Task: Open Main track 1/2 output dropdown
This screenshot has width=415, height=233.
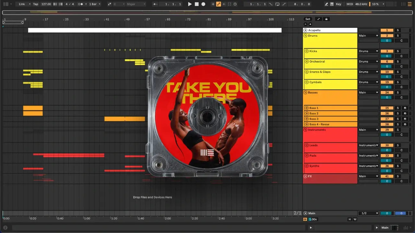Action: [x=369, y=214]
